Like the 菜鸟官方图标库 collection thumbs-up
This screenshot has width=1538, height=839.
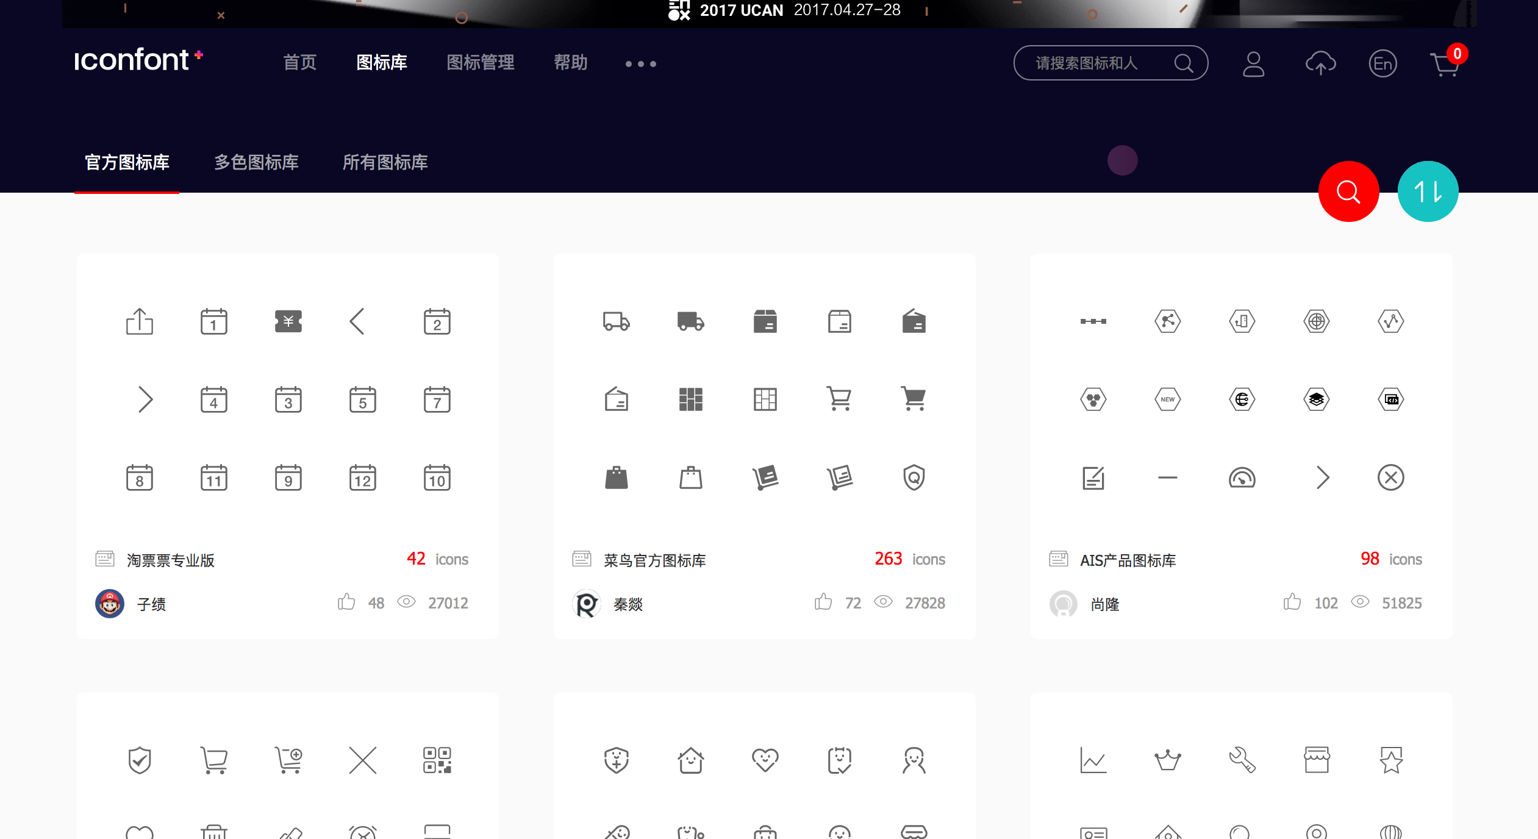pos(823,602)
